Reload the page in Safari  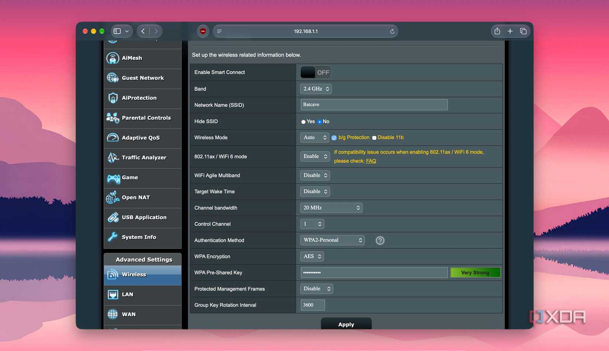pos(392,31)
